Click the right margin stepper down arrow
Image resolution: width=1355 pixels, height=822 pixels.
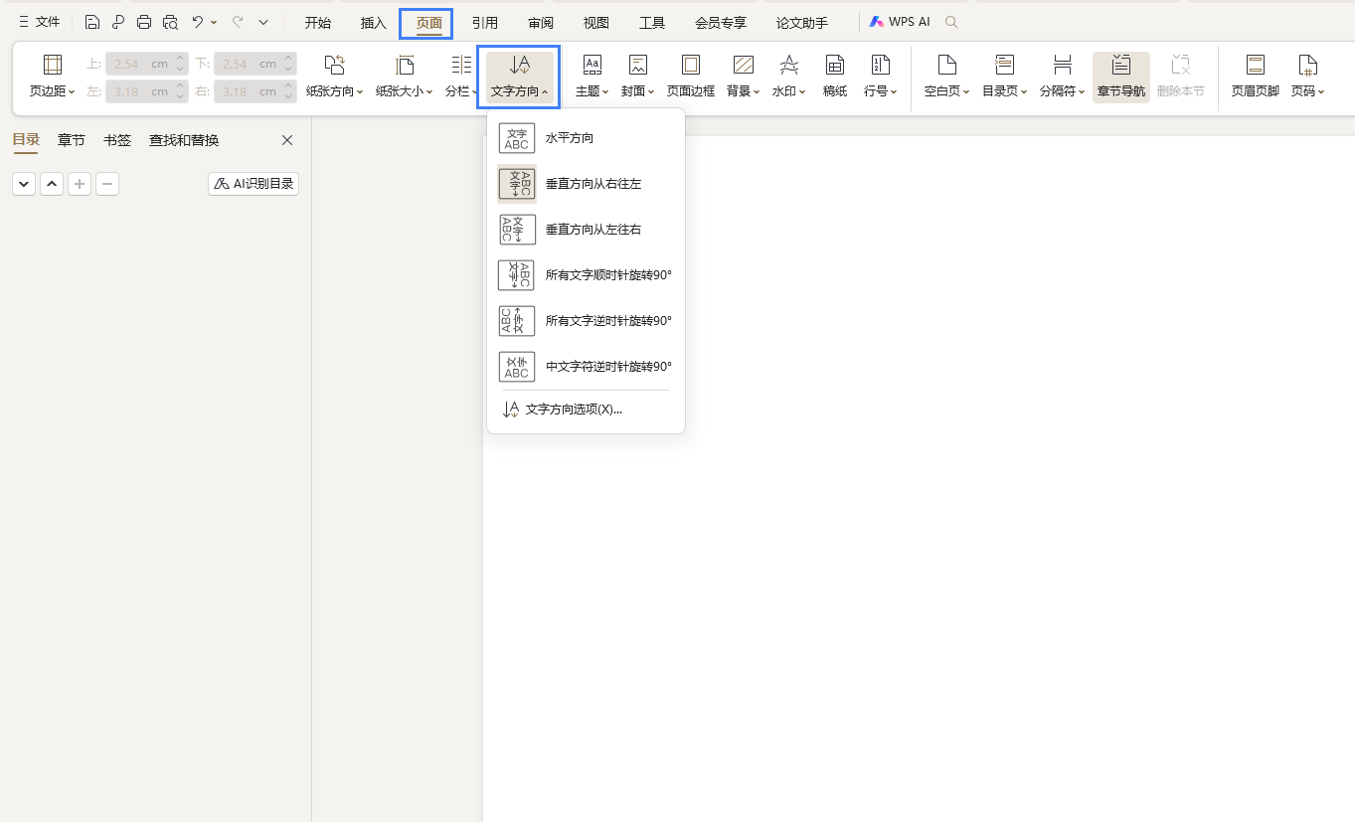click(x=288, y=96)
